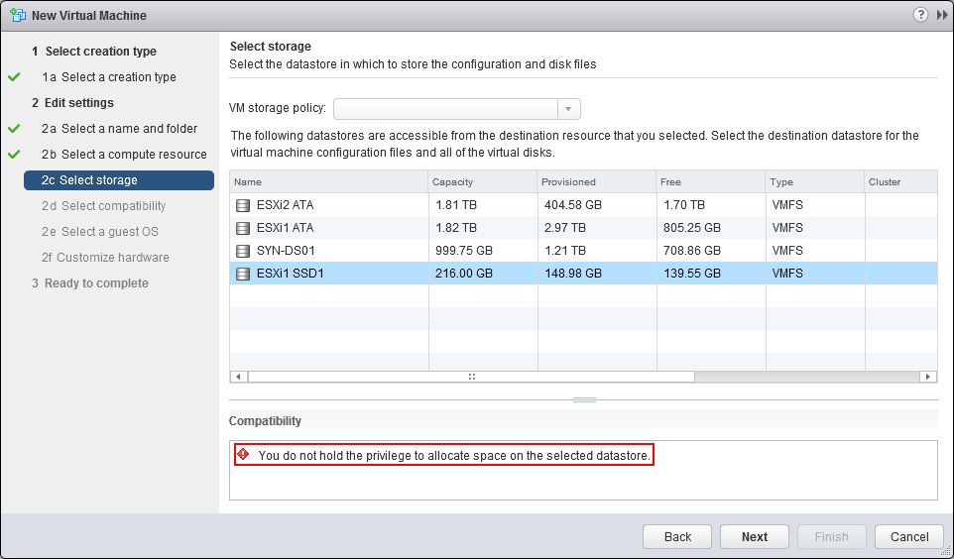Go to step 2b Select a compute resource
954x559 pixels.
[124, 155]
